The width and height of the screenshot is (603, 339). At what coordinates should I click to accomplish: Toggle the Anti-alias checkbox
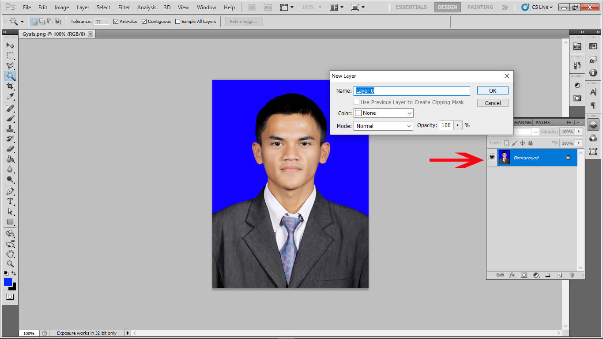(x=116, y=21)
